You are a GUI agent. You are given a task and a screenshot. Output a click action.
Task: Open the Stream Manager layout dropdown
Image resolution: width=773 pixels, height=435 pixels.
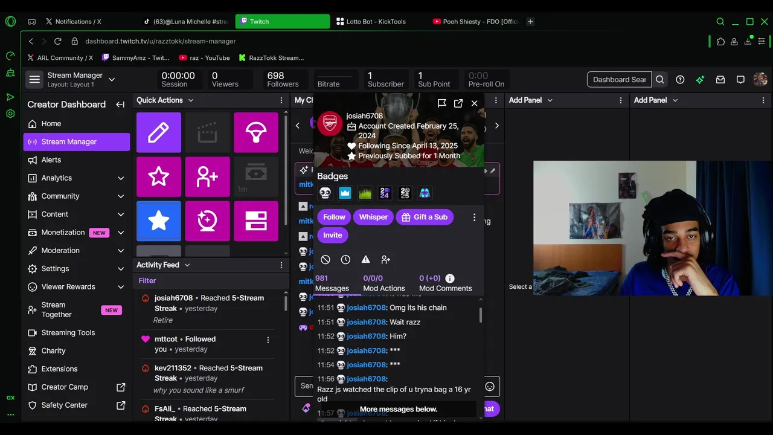[112, 80]
